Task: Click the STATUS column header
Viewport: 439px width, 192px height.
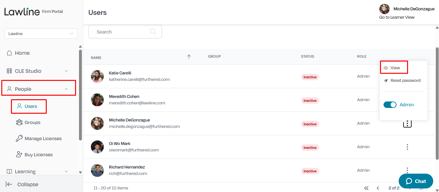Action: click(307, 56)
